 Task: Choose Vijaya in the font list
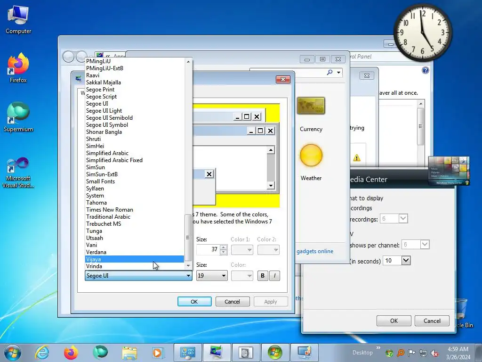point(134,259)
